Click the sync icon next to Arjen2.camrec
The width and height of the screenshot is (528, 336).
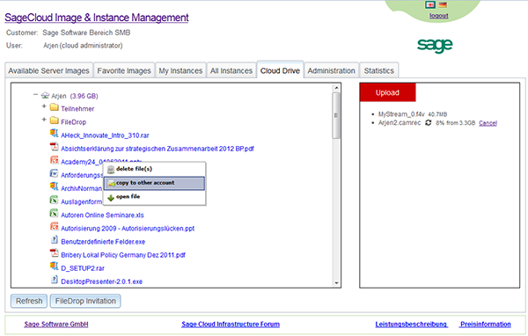428,123
